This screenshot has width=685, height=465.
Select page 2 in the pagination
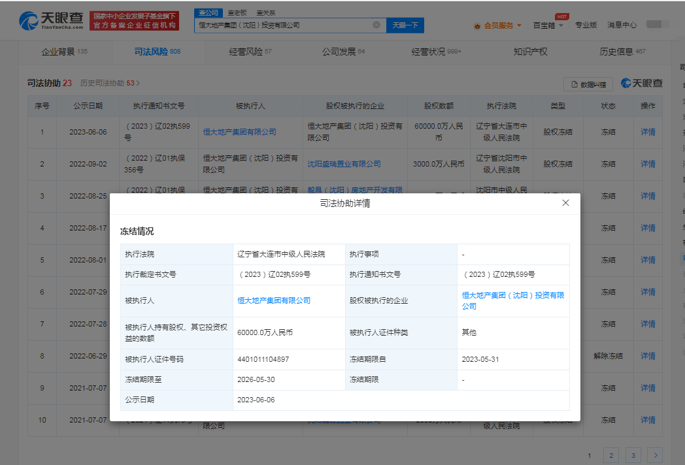(610, 455)
